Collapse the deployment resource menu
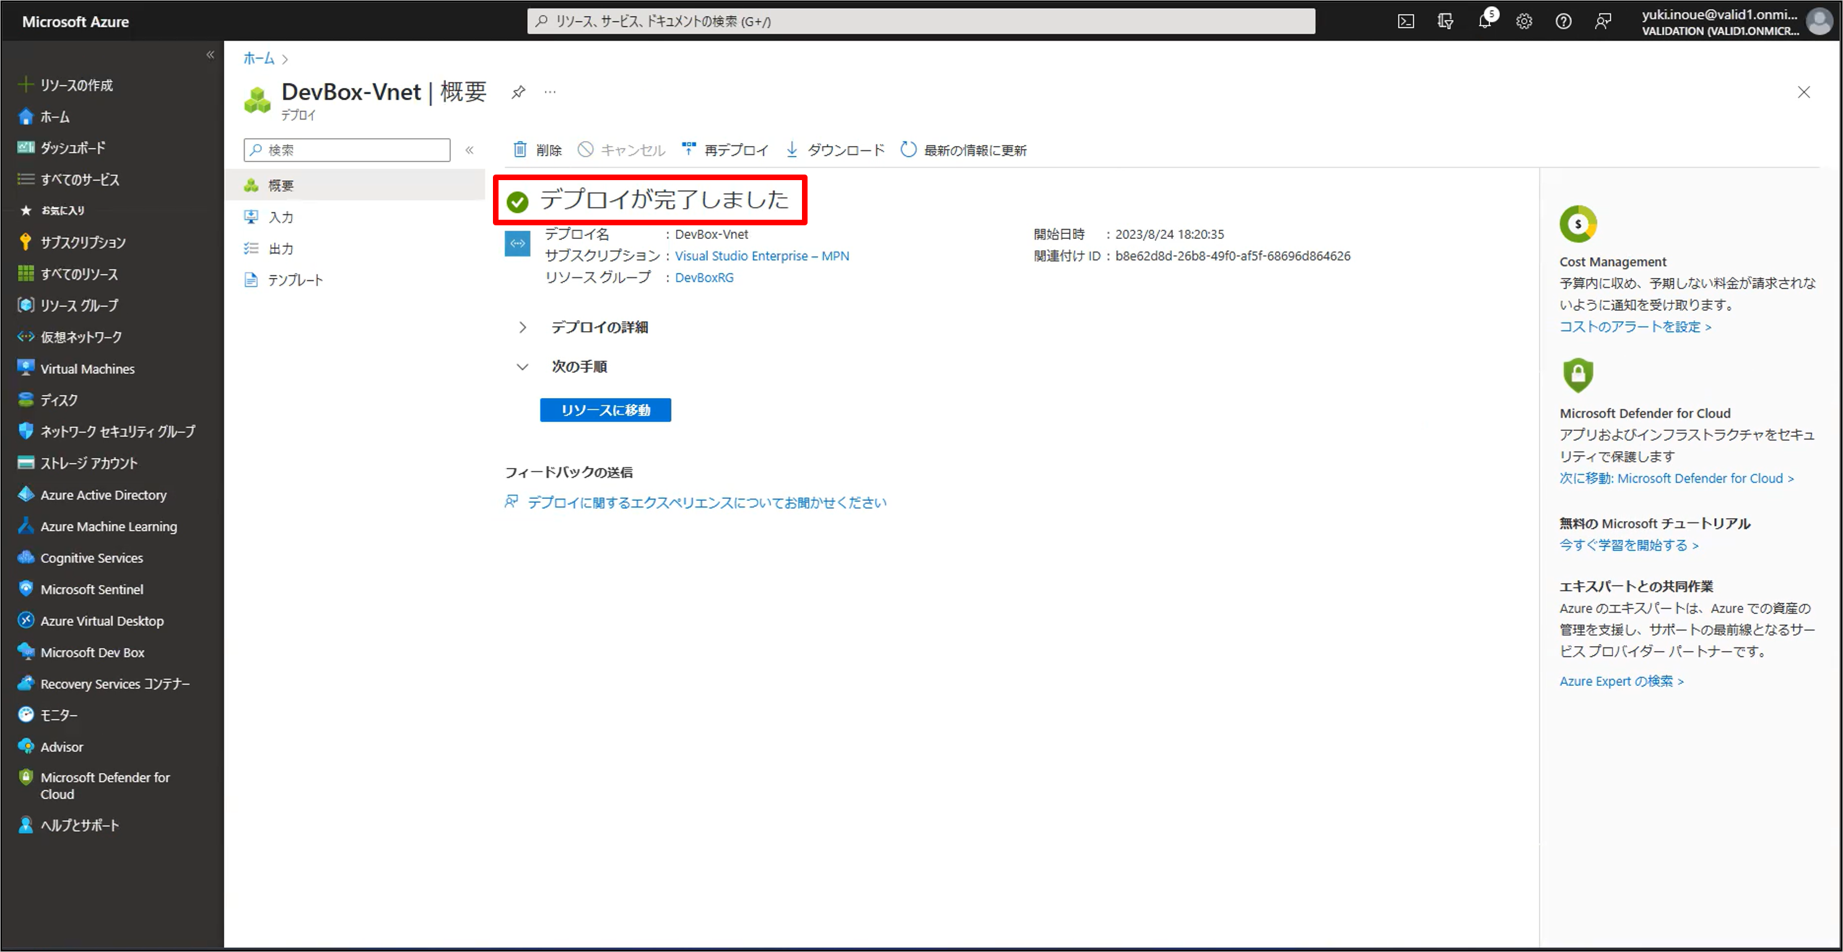Screen dimensions: 1843x952 469,150
